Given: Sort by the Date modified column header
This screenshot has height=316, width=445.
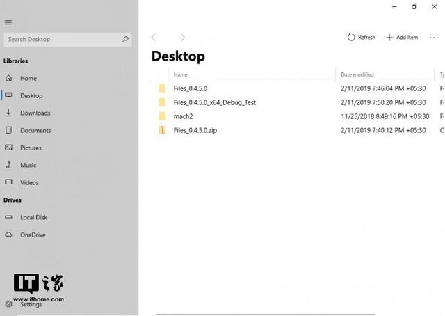Looking at the screenshot, I should [x=357, y=74].
